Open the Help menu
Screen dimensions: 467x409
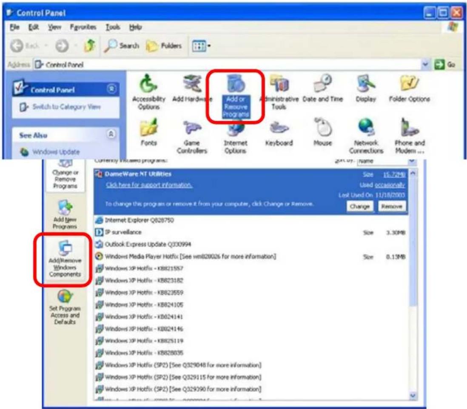point(136,27)
